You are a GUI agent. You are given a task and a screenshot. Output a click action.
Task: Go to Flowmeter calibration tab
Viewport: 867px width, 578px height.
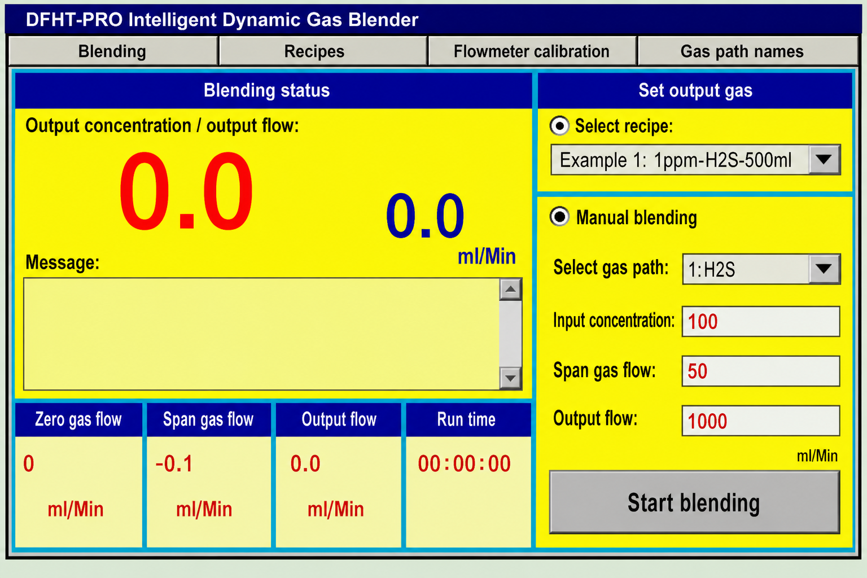coord(532,51)
